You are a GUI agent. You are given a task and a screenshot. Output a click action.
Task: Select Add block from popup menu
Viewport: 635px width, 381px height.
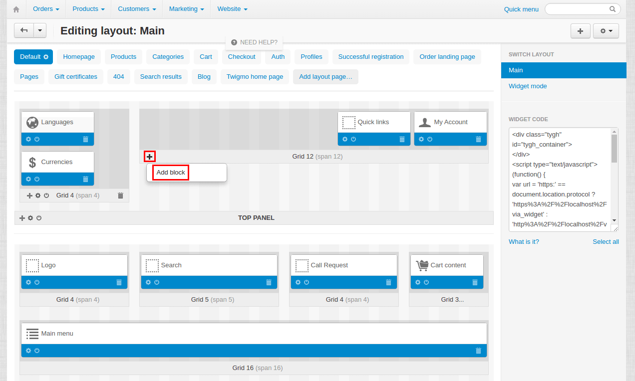coord(171,173)
